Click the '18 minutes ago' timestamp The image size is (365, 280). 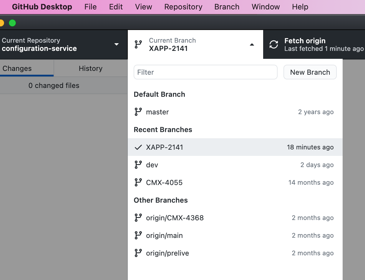tap(310, 147)
